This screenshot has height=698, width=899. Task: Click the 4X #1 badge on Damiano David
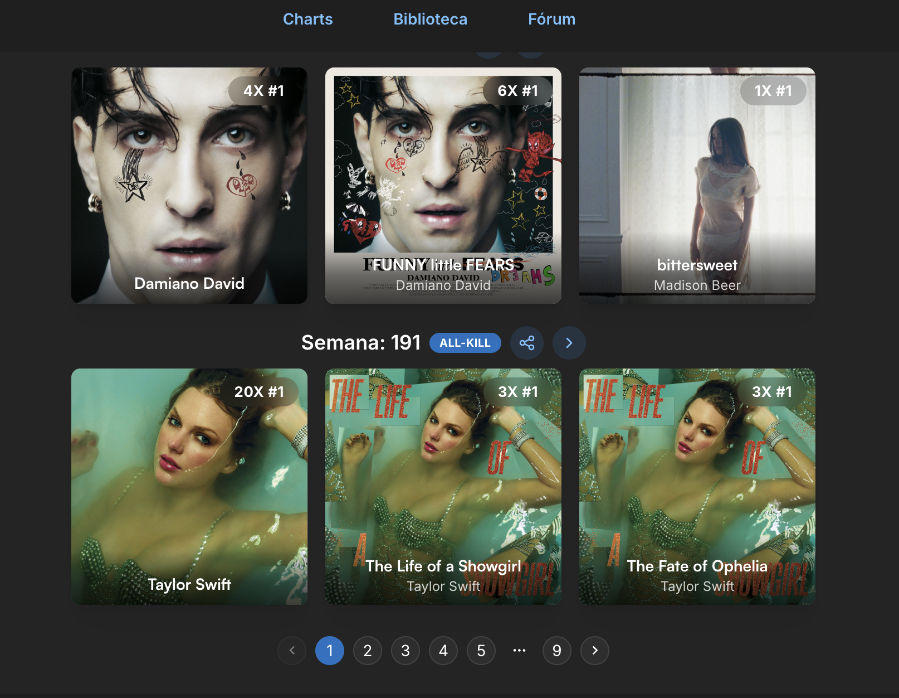pos(264,91)
